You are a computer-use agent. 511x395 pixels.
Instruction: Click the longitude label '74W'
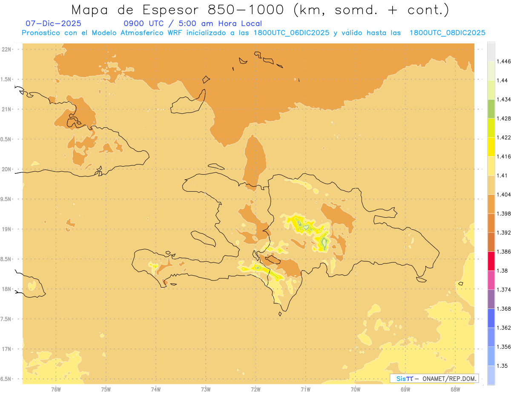156,389
